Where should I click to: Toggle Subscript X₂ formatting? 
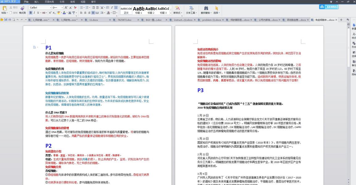54,13
